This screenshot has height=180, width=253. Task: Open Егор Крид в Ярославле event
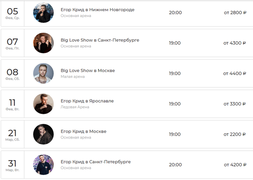[x=87, y=101]
